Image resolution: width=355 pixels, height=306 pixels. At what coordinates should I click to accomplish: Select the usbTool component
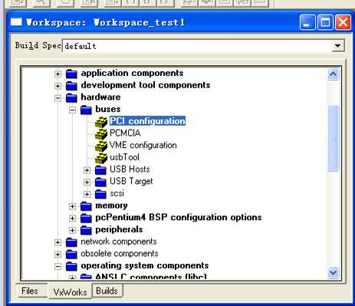pyautogui.click(x=124, y=157)
